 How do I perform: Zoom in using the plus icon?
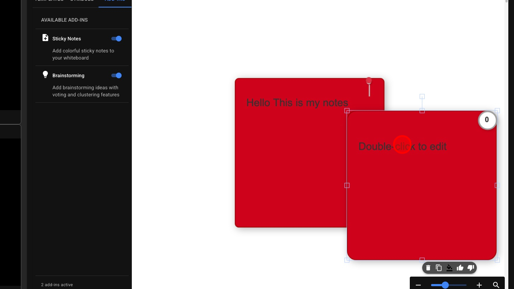479,285
